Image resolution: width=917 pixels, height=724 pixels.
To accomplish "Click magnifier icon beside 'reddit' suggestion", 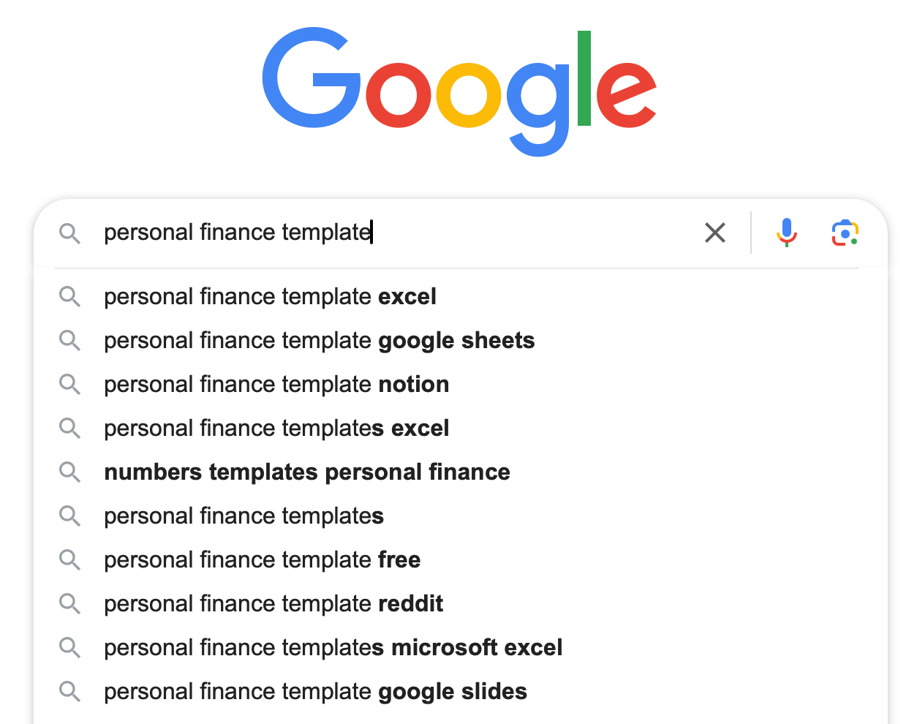I will 70,604.
